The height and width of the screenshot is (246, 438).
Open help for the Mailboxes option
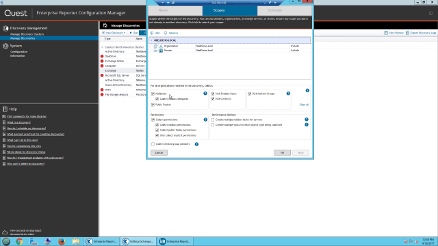coord(205,94)
